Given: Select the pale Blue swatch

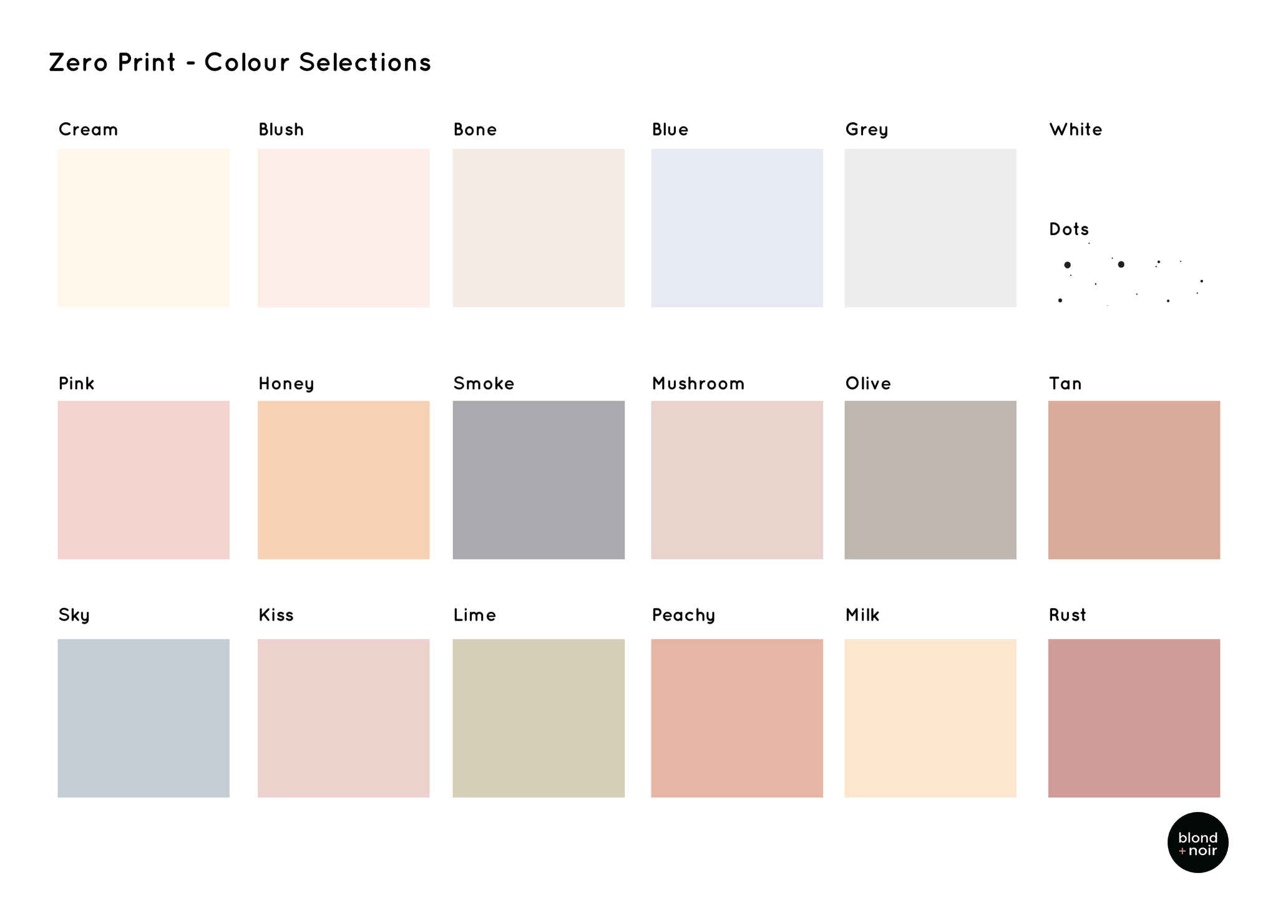Looking at the screenshot, I should point(737,228).
